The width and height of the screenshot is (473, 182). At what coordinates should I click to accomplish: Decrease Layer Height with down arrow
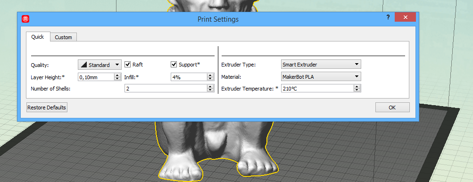pyautogui.click(x=117, y=79)
